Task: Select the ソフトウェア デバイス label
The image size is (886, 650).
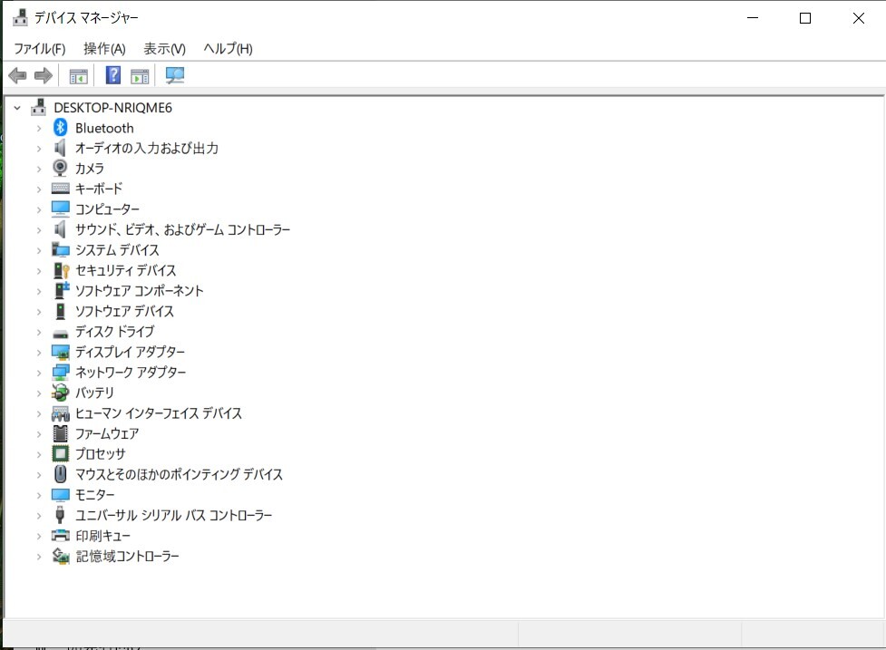Action: click(124, 311)
